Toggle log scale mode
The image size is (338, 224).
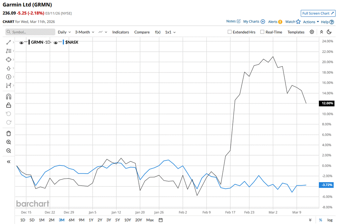click(x=330, y=220)
